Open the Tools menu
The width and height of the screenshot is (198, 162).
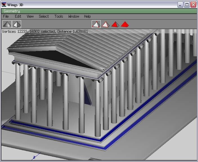coord(58,17)
